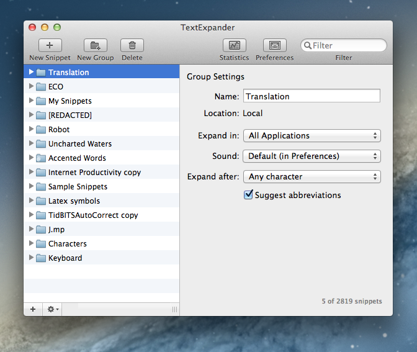Click the Keyboard folder icon
This screenshot has height=352, width=417.
[41, 258]
